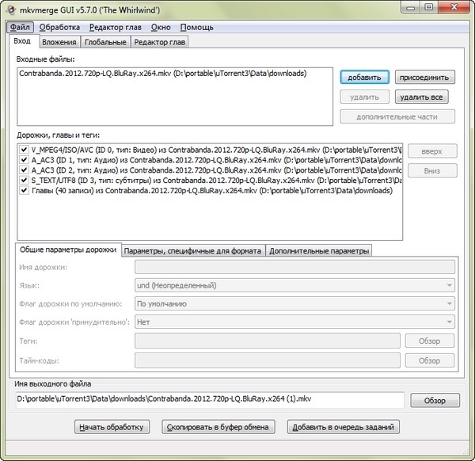475x461 pixels.
Task: Toggle the A_AC3 ID 2 audio track checkbox
Action: point(24,170)
